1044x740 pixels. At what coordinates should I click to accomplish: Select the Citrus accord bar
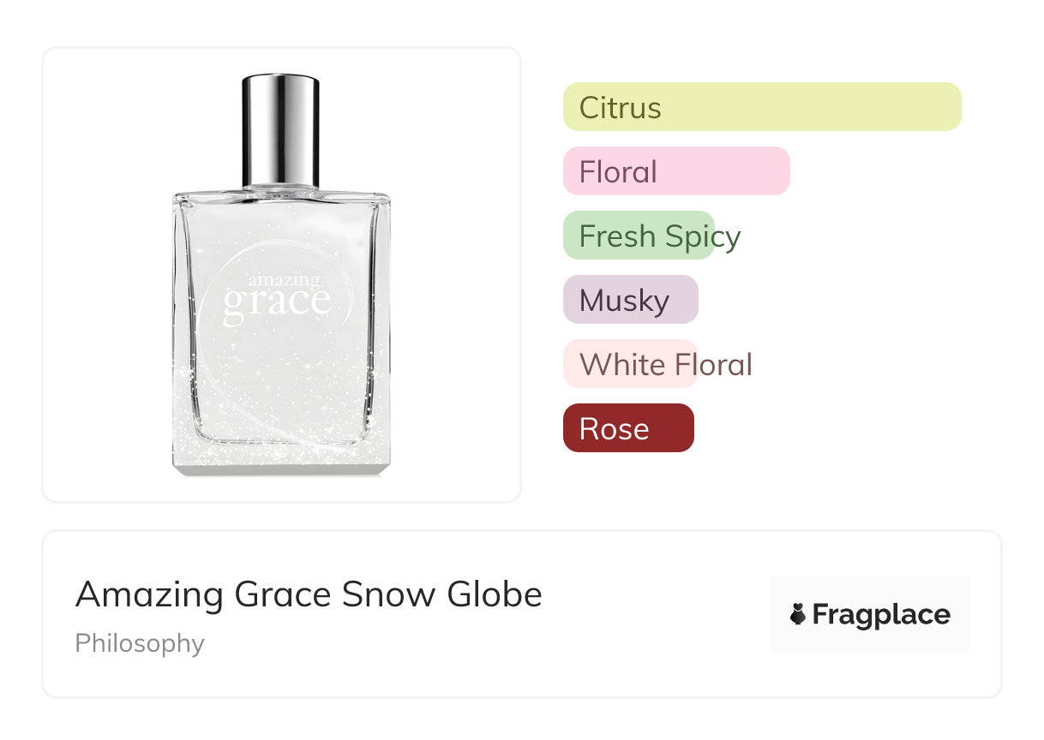coord(762,107)
